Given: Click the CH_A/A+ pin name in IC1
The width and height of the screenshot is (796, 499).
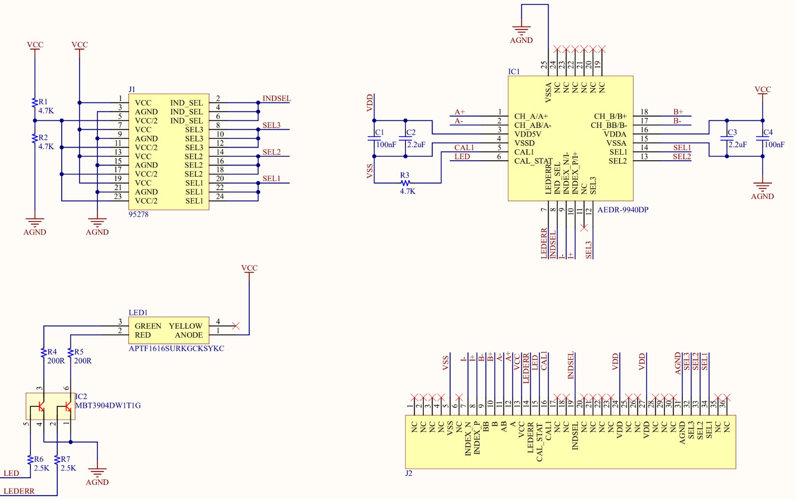Looking at the screenshot, I should click(531, 116).
